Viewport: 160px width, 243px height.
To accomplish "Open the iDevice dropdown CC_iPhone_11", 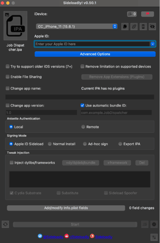I will (x=76, y=26).
